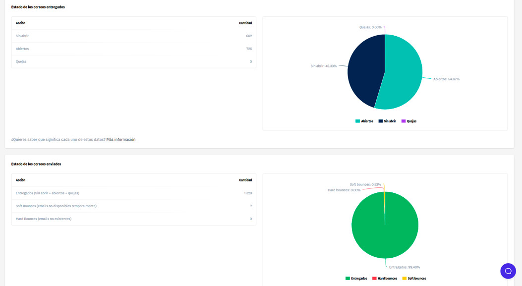Click the 'Entregados (Sin abrir + abiertos + quejas)' row
The width and height of the screenshot is (522, 286).
coord(134,193)
